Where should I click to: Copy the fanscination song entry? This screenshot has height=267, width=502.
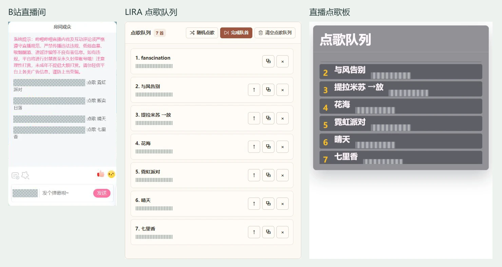[x=268, y=61]
